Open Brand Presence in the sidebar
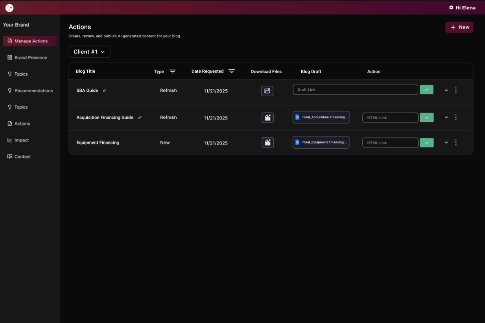Image resolution: width=485 pixels, height=323 pixels. [x=30, y=57]
